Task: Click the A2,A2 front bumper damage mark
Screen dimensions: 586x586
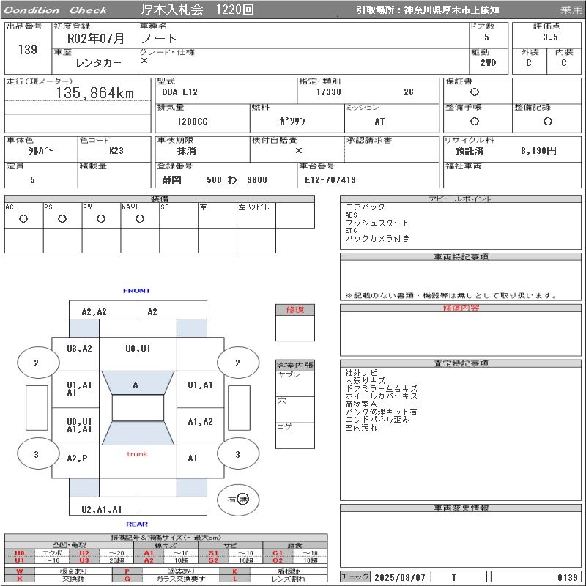Action: 94,312
